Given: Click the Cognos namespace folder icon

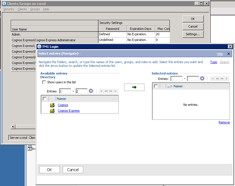Looking at the screenshot, I should pyautogui.click(x=52, y=105).
